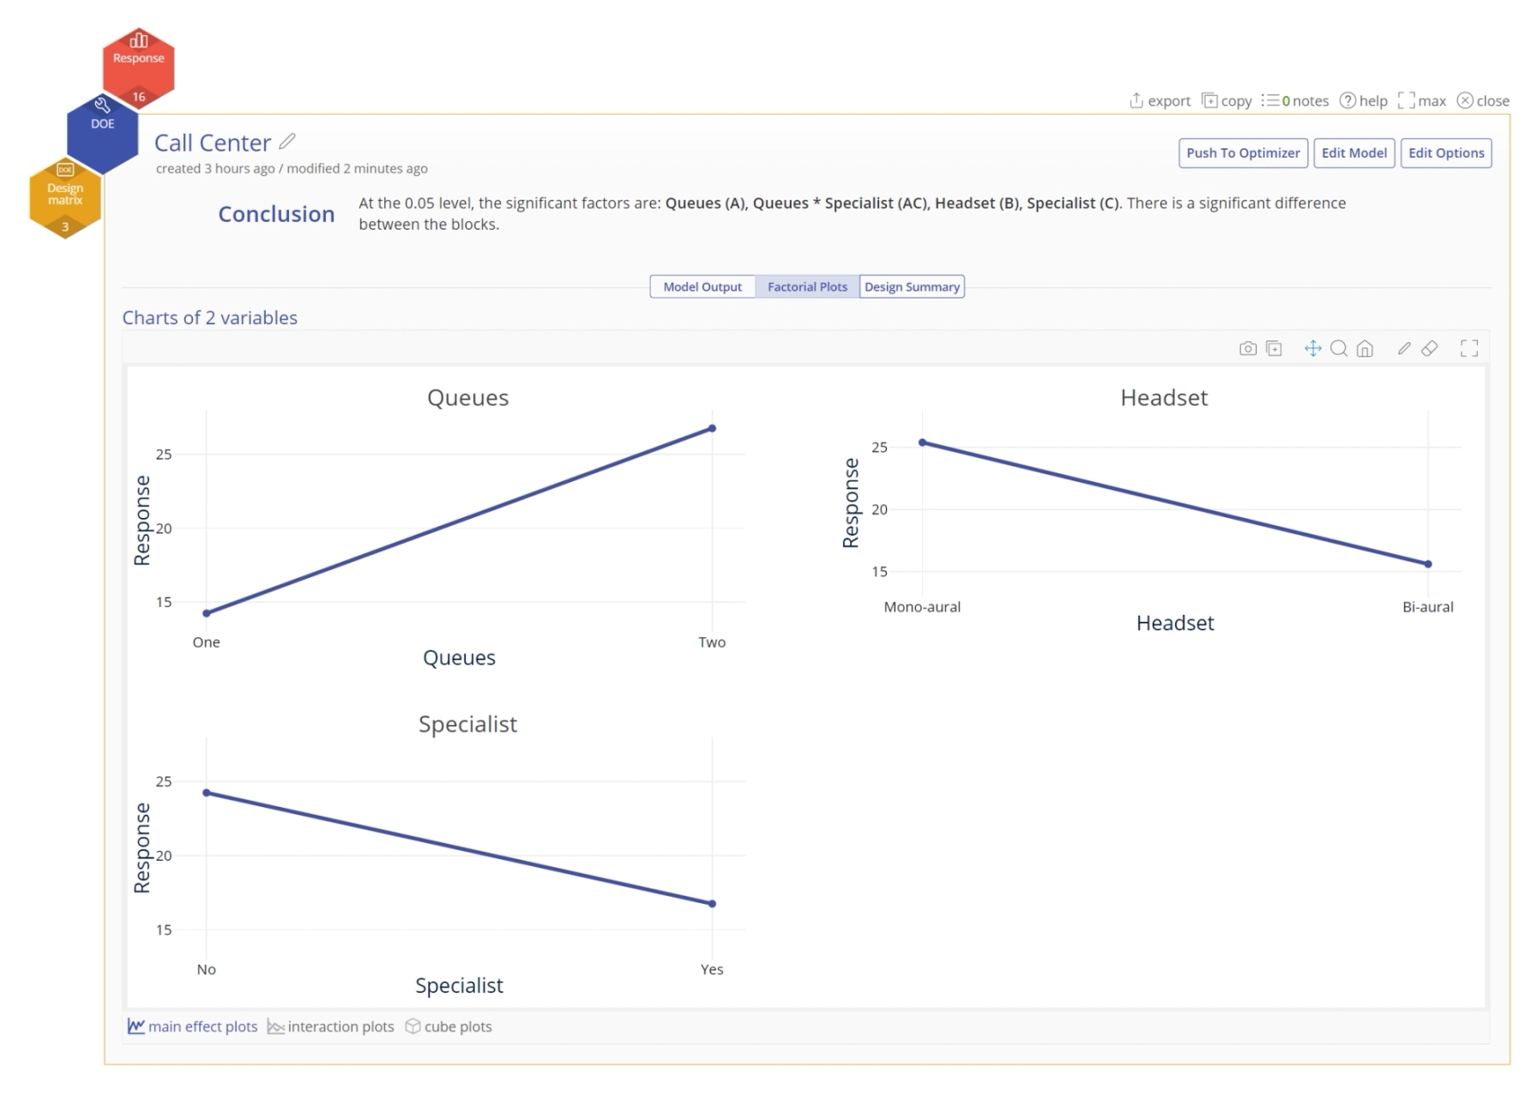The width and height of the screenshot is (1537, 1096).
Task: Click the Specialist 'Yes' data point
Action: click(712, 904)
